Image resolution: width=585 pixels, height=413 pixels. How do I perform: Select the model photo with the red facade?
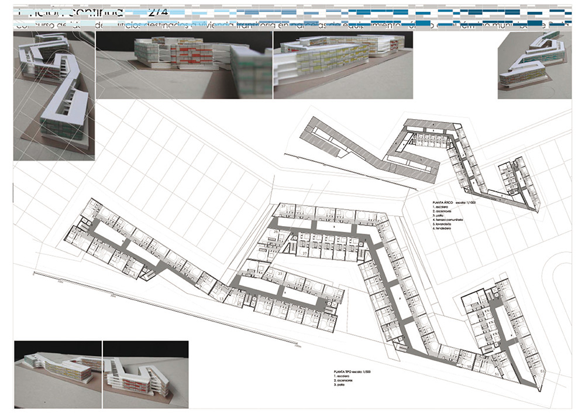point(184,65)
